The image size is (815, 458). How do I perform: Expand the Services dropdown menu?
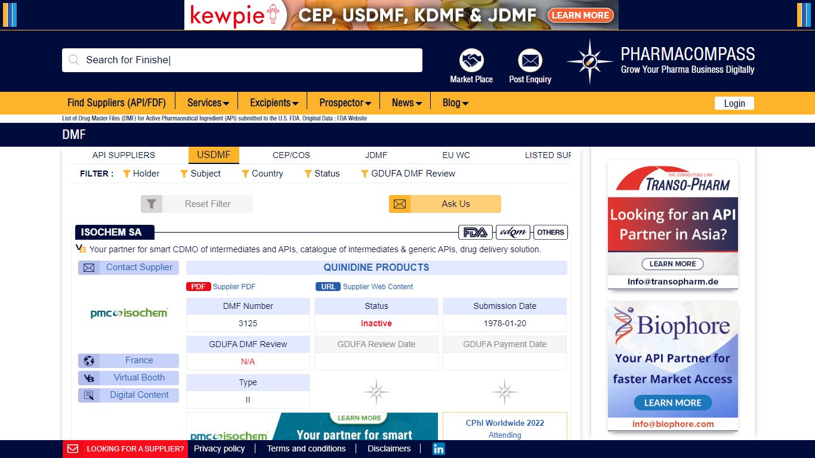208,103
